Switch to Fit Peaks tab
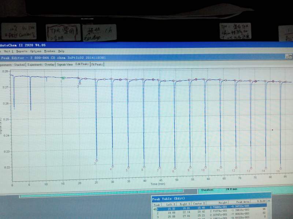The image size is (293, 219). coord(97,64)
